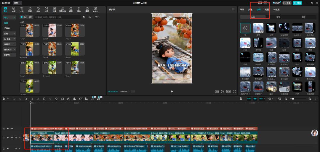Viewport: 320px width, 152px height.
Task: Open the 滤镜 filters panel
Action: click(71, 9)
